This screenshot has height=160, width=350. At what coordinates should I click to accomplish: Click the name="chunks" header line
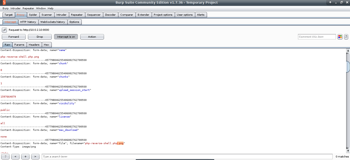point(35,77)
